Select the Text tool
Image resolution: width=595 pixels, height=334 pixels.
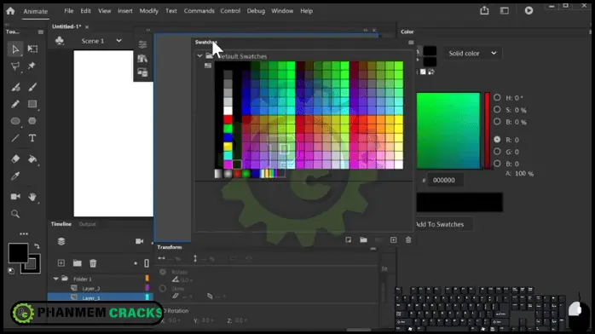point(32,138)
